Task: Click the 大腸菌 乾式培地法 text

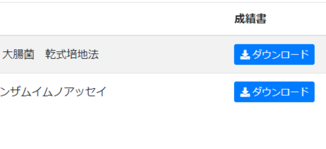Action: pos(51,55)
